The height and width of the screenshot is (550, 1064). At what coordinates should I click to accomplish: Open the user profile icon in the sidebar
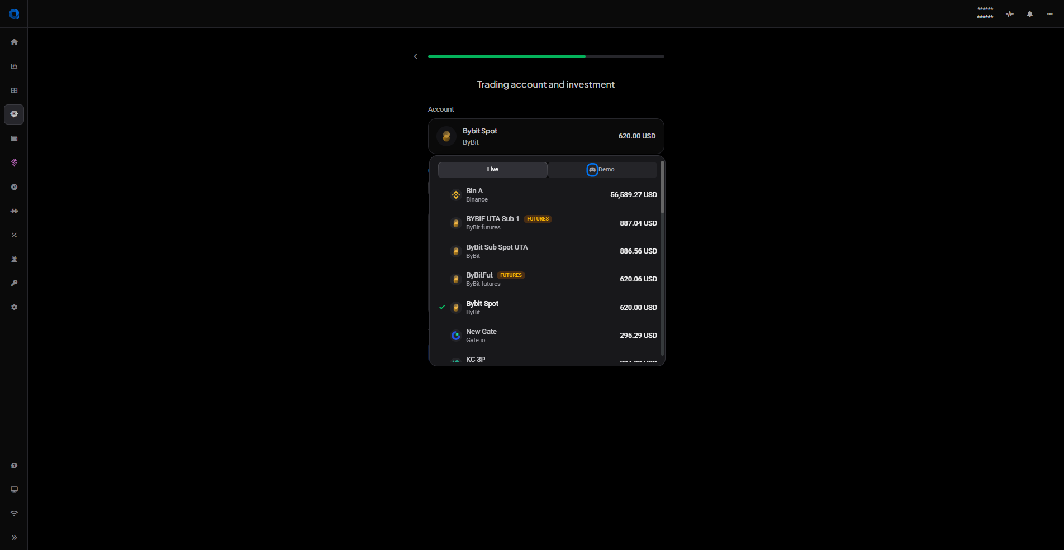pos(14,259)
